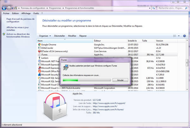Sort by the Installé le column header
Viewport: 190px width, 128px height.
pos(134,41)
